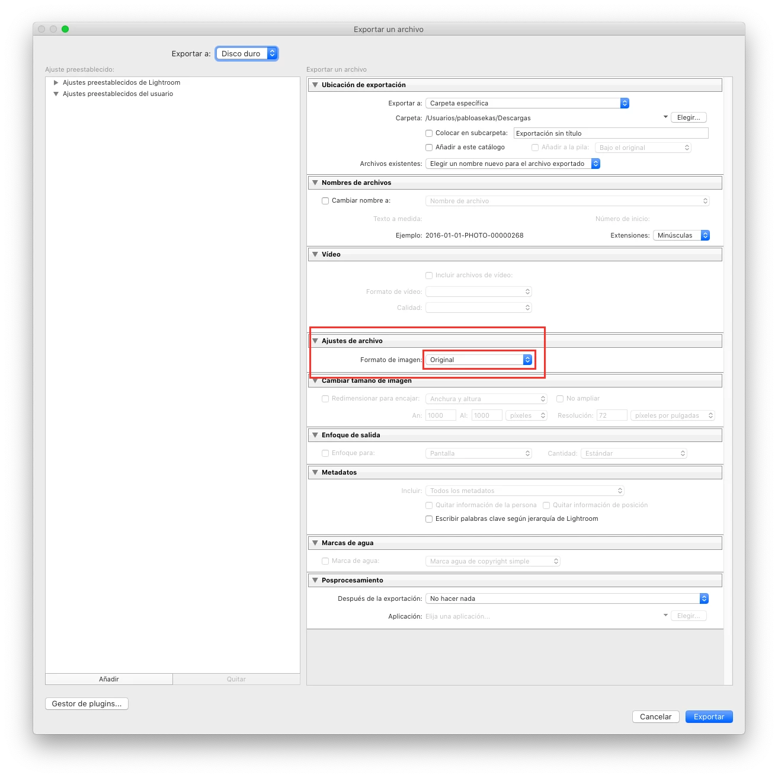The height and width of the screenshot is (778, 778).
Task: Toggle Redimensionar para encajar checkbox
Action: click(x=325, y=399)
